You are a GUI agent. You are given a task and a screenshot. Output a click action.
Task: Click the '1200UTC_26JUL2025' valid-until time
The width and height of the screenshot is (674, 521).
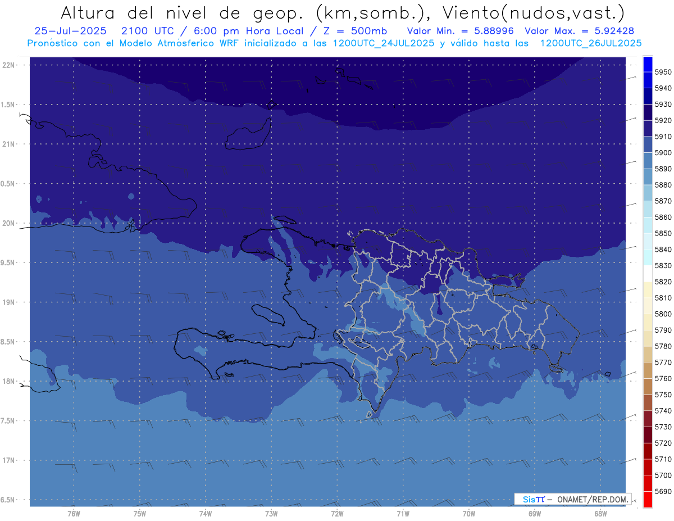coord(590,43)
